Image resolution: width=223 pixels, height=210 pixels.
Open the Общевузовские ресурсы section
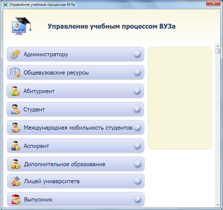tap(76, 72)
